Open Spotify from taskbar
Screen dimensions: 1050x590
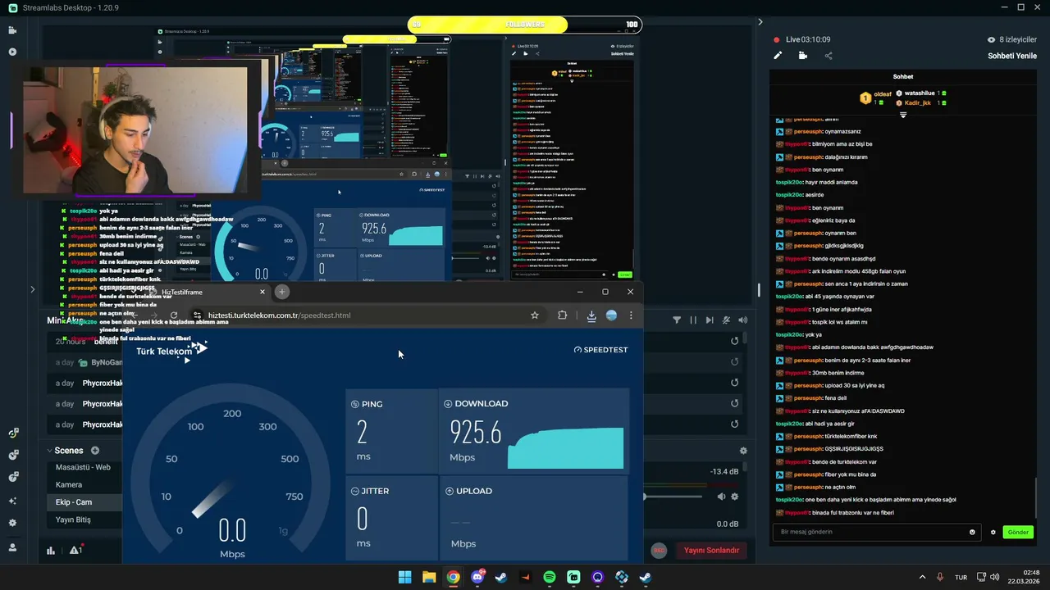550,577
